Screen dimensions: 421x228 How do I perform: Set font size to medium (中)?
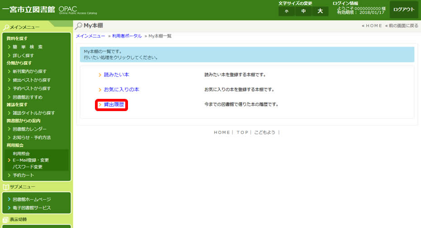pos(303,11)
